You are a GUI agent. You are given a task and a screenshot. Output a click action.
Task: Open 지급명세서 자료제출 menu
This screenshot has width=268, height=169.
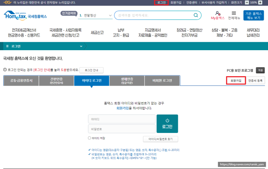[x=153, y=32]
